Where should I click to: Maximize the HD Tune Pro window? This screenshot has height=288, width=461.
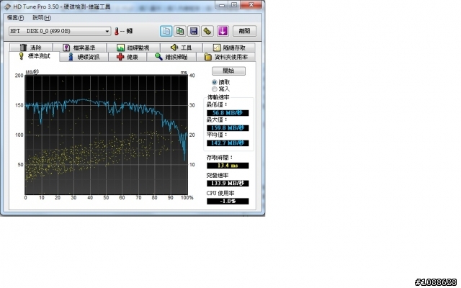(x=234, y=5)
